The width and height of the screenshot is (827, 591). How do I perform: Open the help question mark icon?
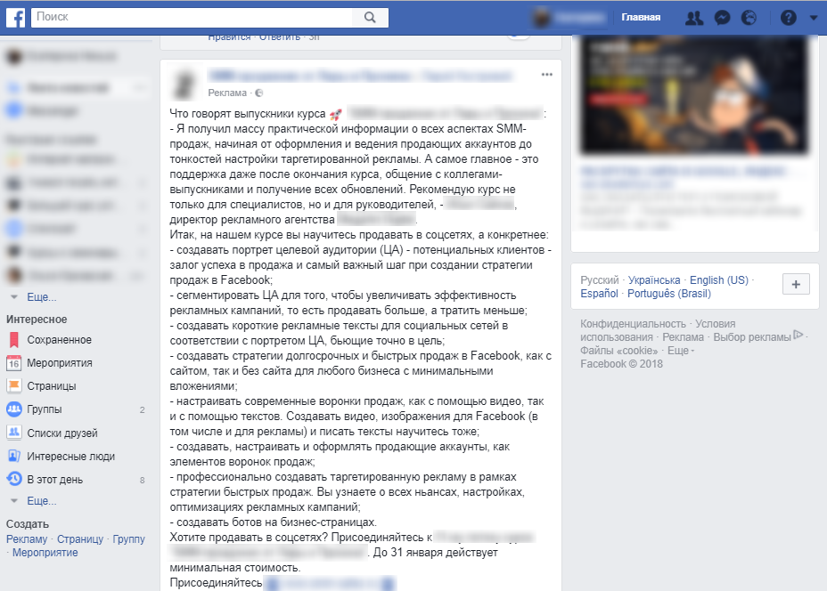789,18
